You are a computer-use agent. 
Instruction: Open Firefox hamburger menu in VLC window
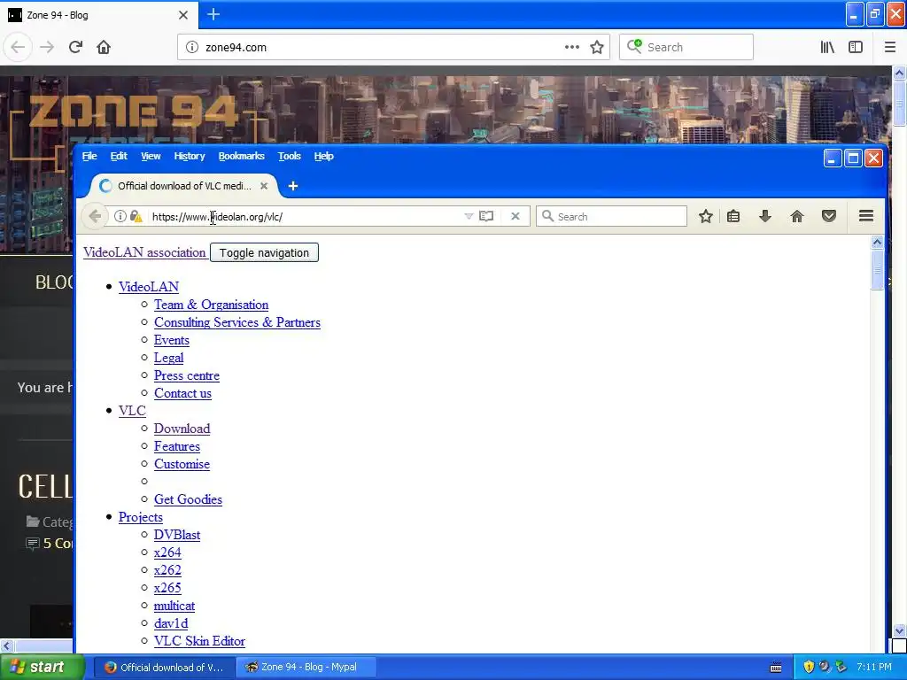pyautogui.click(x=866, y=216)
